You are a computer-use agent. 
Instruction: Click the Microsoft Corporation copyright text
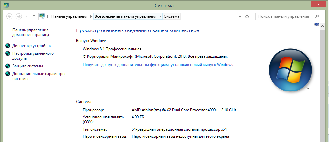pyautogui.click(x=155, y=56)
